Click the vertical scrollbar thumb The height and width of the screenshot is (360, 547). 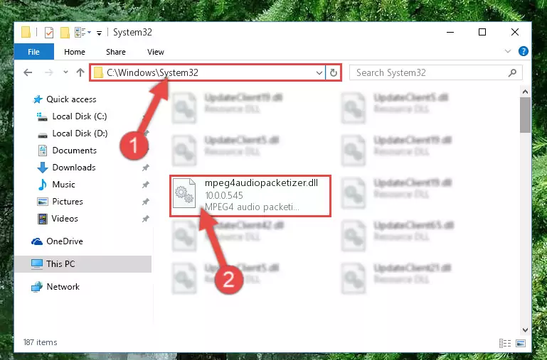tap(525, 115)
